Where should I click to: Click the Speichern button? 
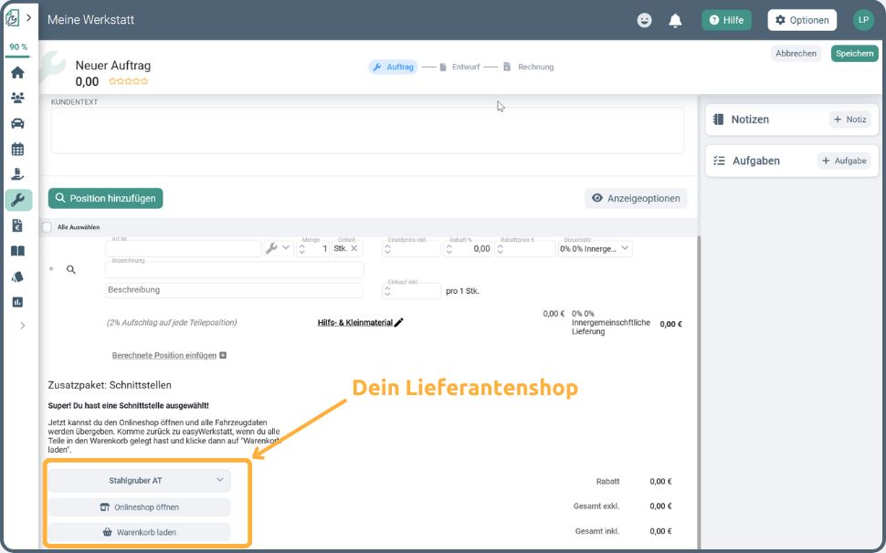coord(853,53)
